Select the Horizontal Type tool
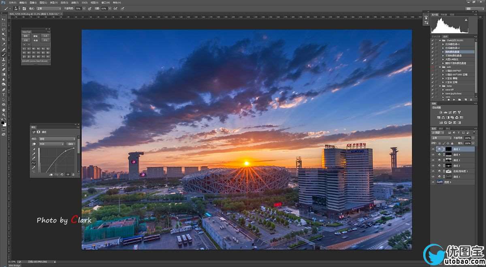486x267 pixels. tap(4, 95)
